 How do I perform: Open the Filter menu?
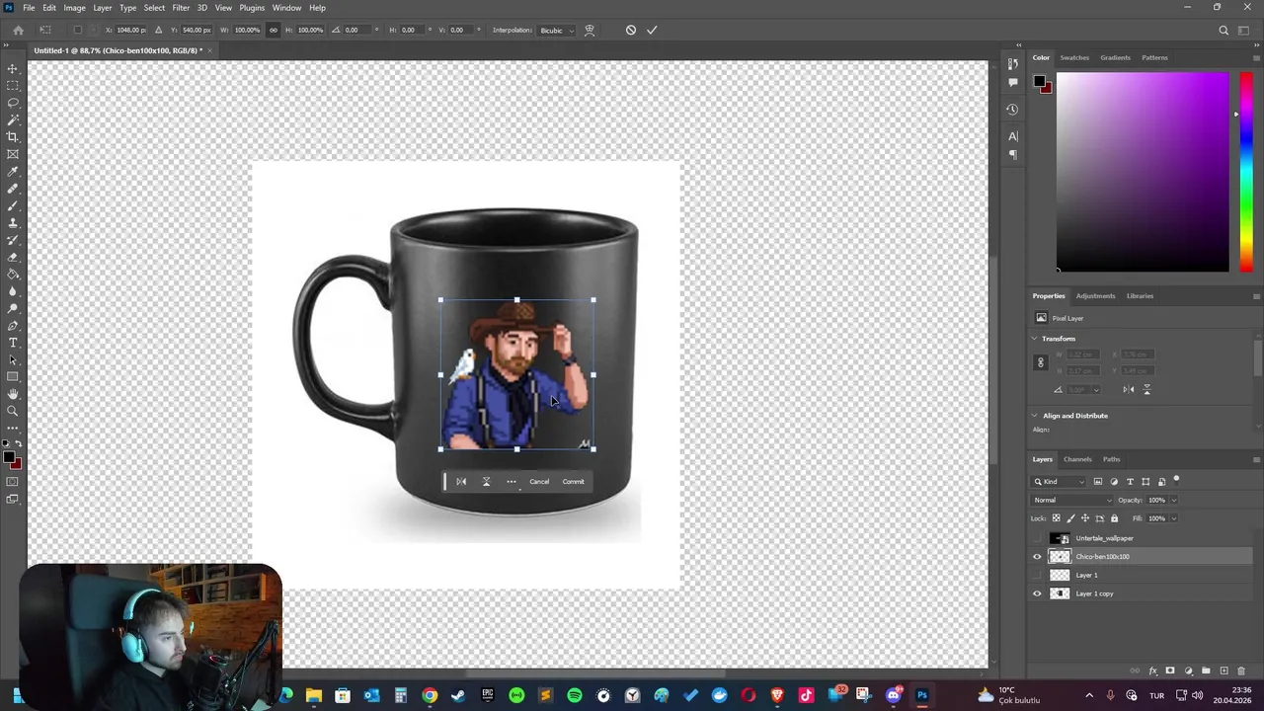[x=181, y=8]
